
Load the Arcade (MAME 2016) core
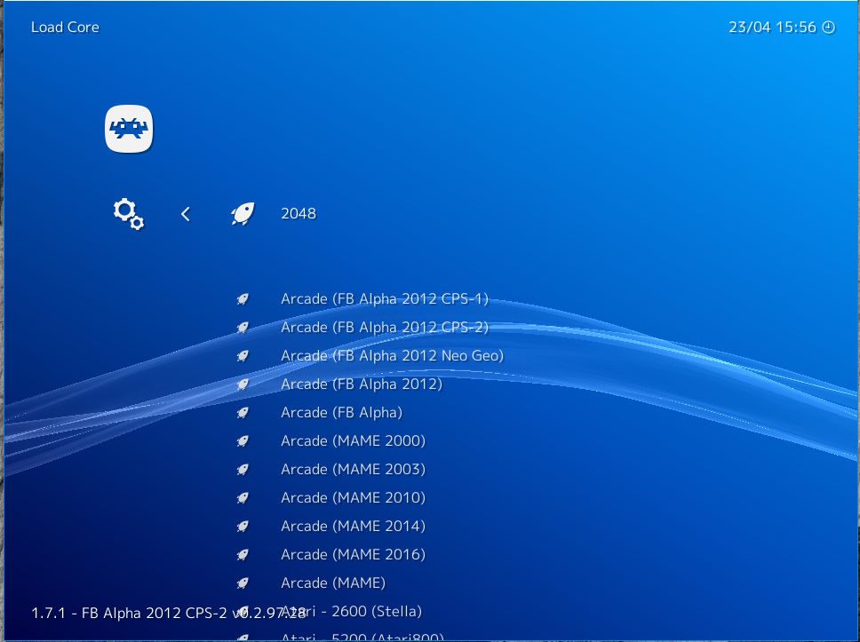354,555
